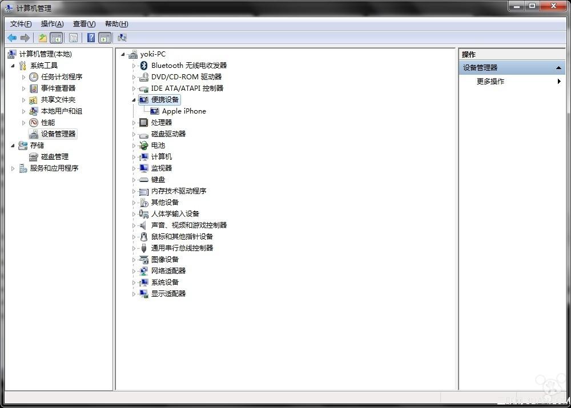The width and height of the screenshot is (571, 408).
Task: Open the 文件(F) menu
Action: click(x=21, y=24)
